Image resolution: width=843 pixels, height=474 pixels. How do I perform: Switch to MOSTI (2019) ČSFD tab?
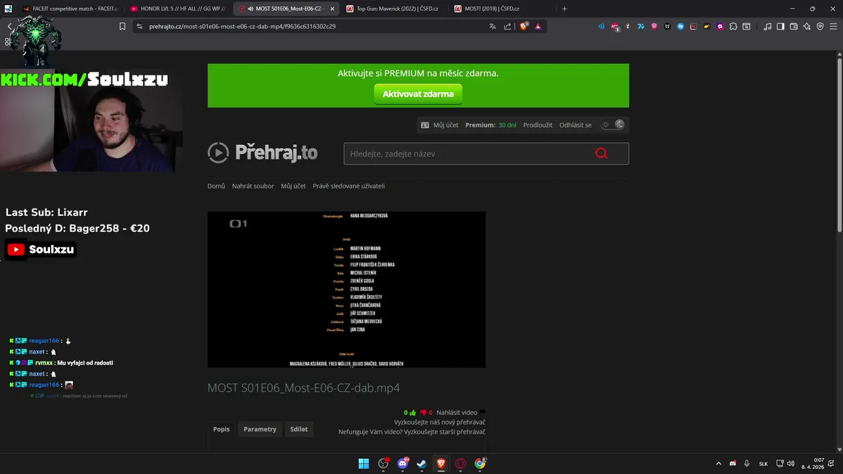501,9
